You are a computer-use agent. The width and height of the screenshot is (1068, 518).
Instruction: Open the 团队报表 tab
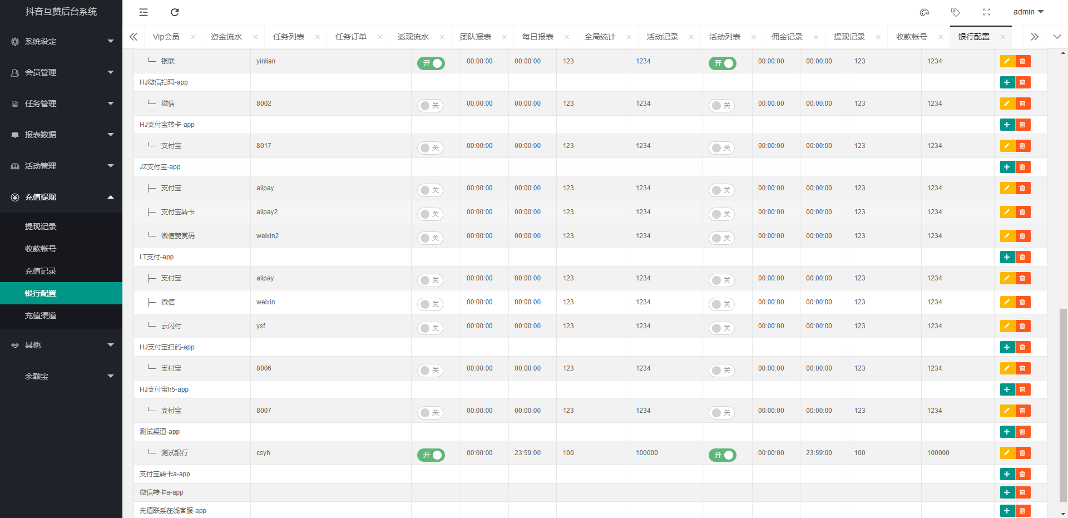(x=476, y=37)
